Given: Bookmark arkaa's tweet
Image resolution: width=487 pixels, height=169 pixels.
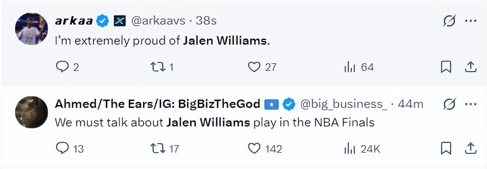Looking at the screenshot, I should 446,68.
